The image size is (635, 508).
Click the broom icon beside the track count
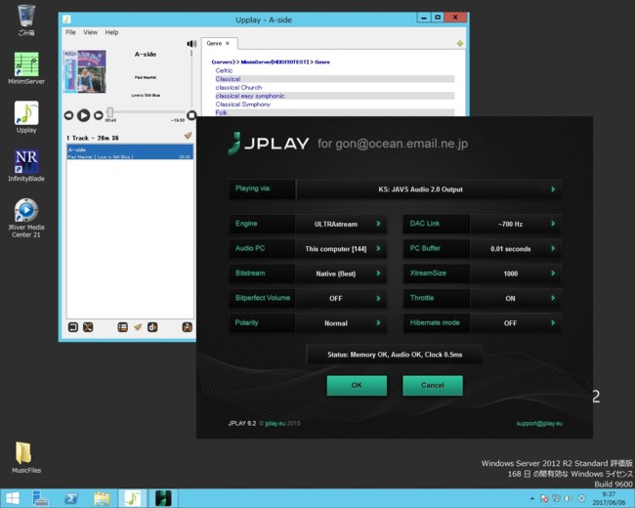pos(188,136)
